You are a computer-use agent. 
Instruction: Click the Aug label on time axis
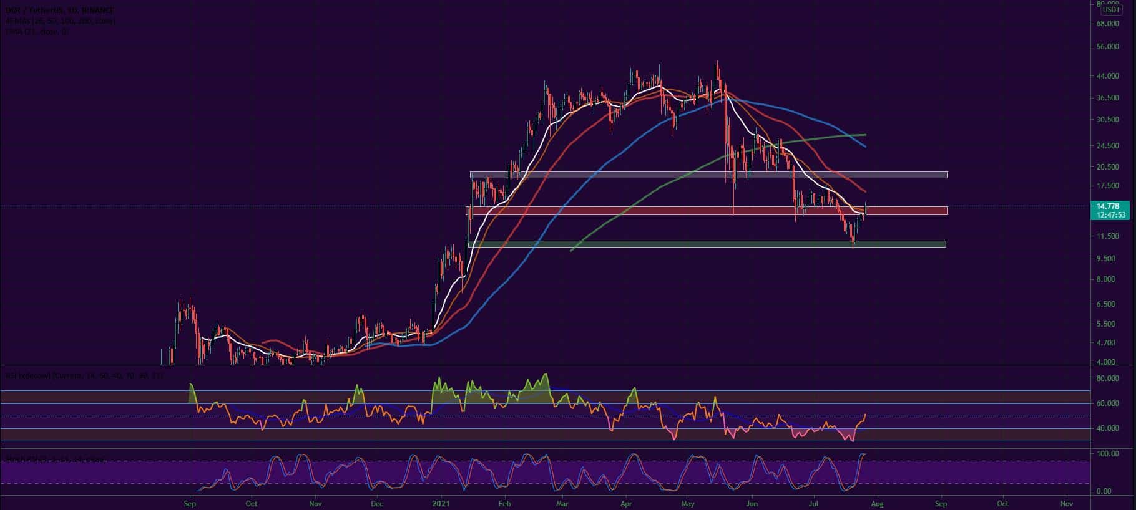pos(877,503)
